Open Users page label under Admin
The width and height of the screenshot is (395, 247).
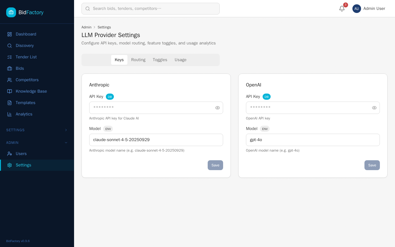[x=21, y=154]
